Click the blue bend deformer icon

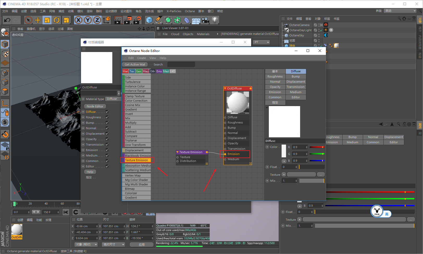click(187, 20)
